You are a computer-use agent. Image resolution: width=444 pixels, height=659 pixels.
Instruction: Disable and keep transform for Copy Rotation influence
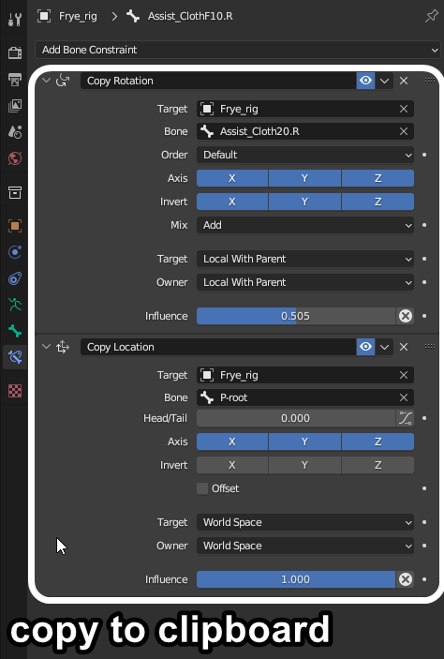point(405,316)
